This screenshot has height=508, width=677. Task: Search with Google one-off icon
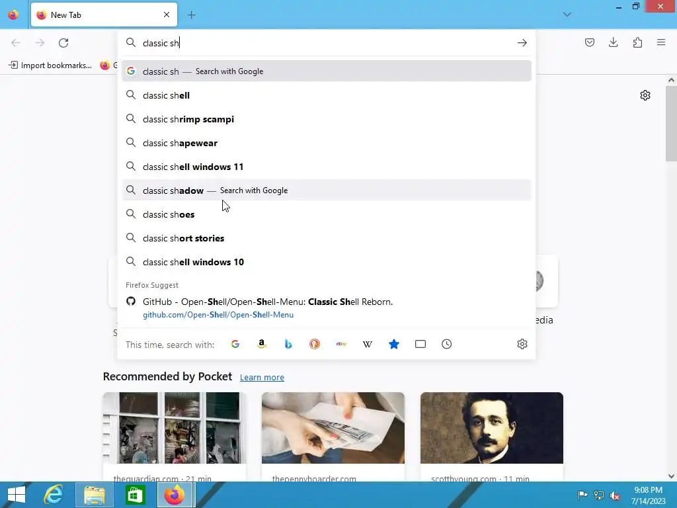(235, 344)
